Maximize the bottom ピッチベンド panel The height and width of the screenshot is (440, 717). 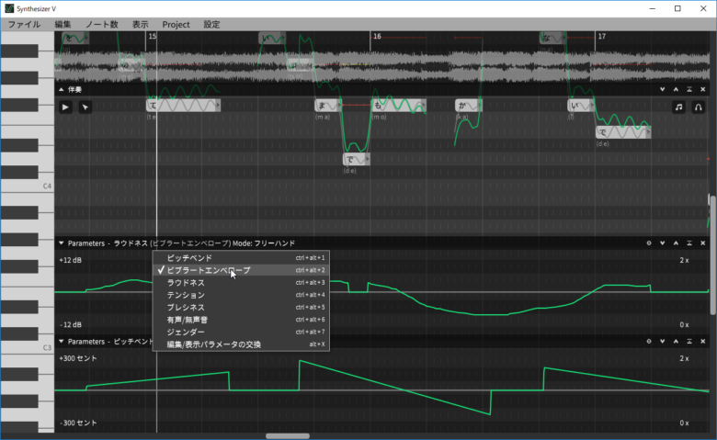689,342
